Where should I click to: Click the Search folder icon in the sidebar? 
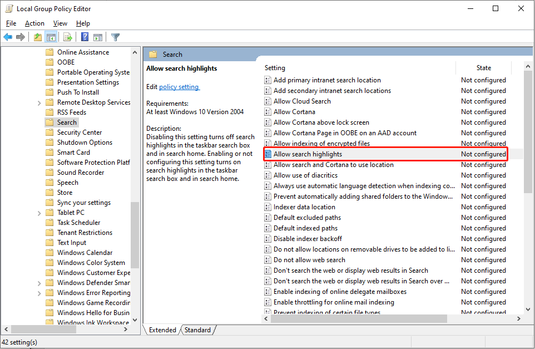pos(51,122)
